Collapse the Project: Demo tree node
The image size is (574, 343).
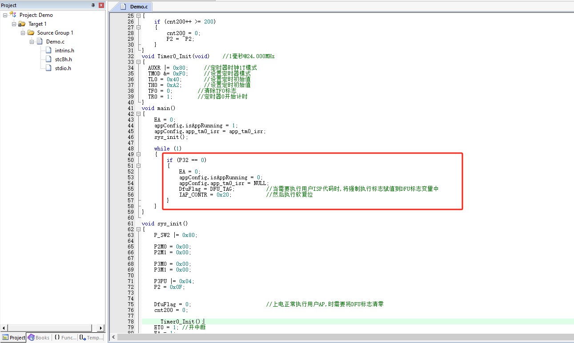coord(5,15)
